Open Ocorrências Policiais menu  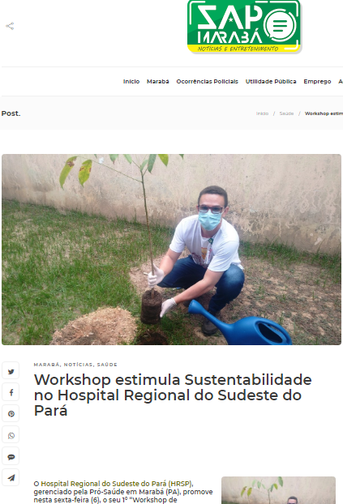click(x=208, y=82)
